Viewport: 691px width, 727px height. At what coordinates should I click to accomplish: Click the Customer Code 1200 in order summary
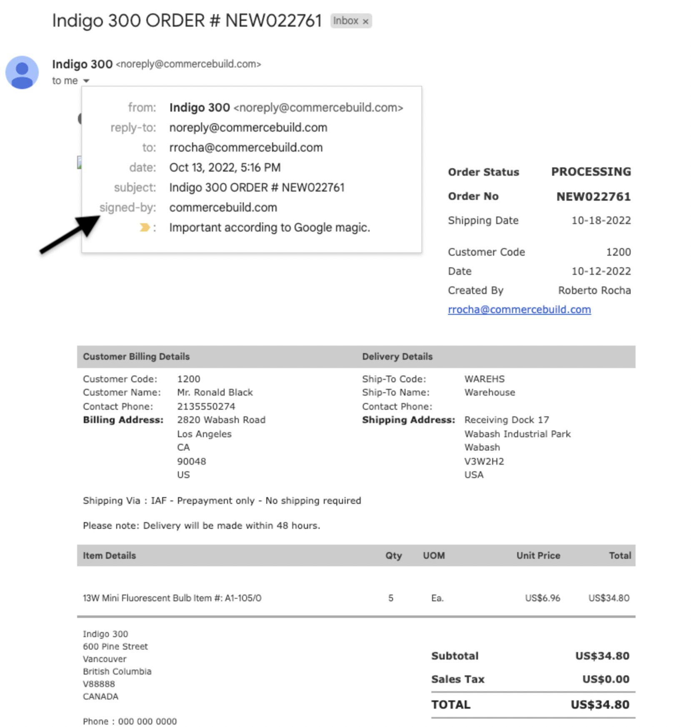click(618, 252)
